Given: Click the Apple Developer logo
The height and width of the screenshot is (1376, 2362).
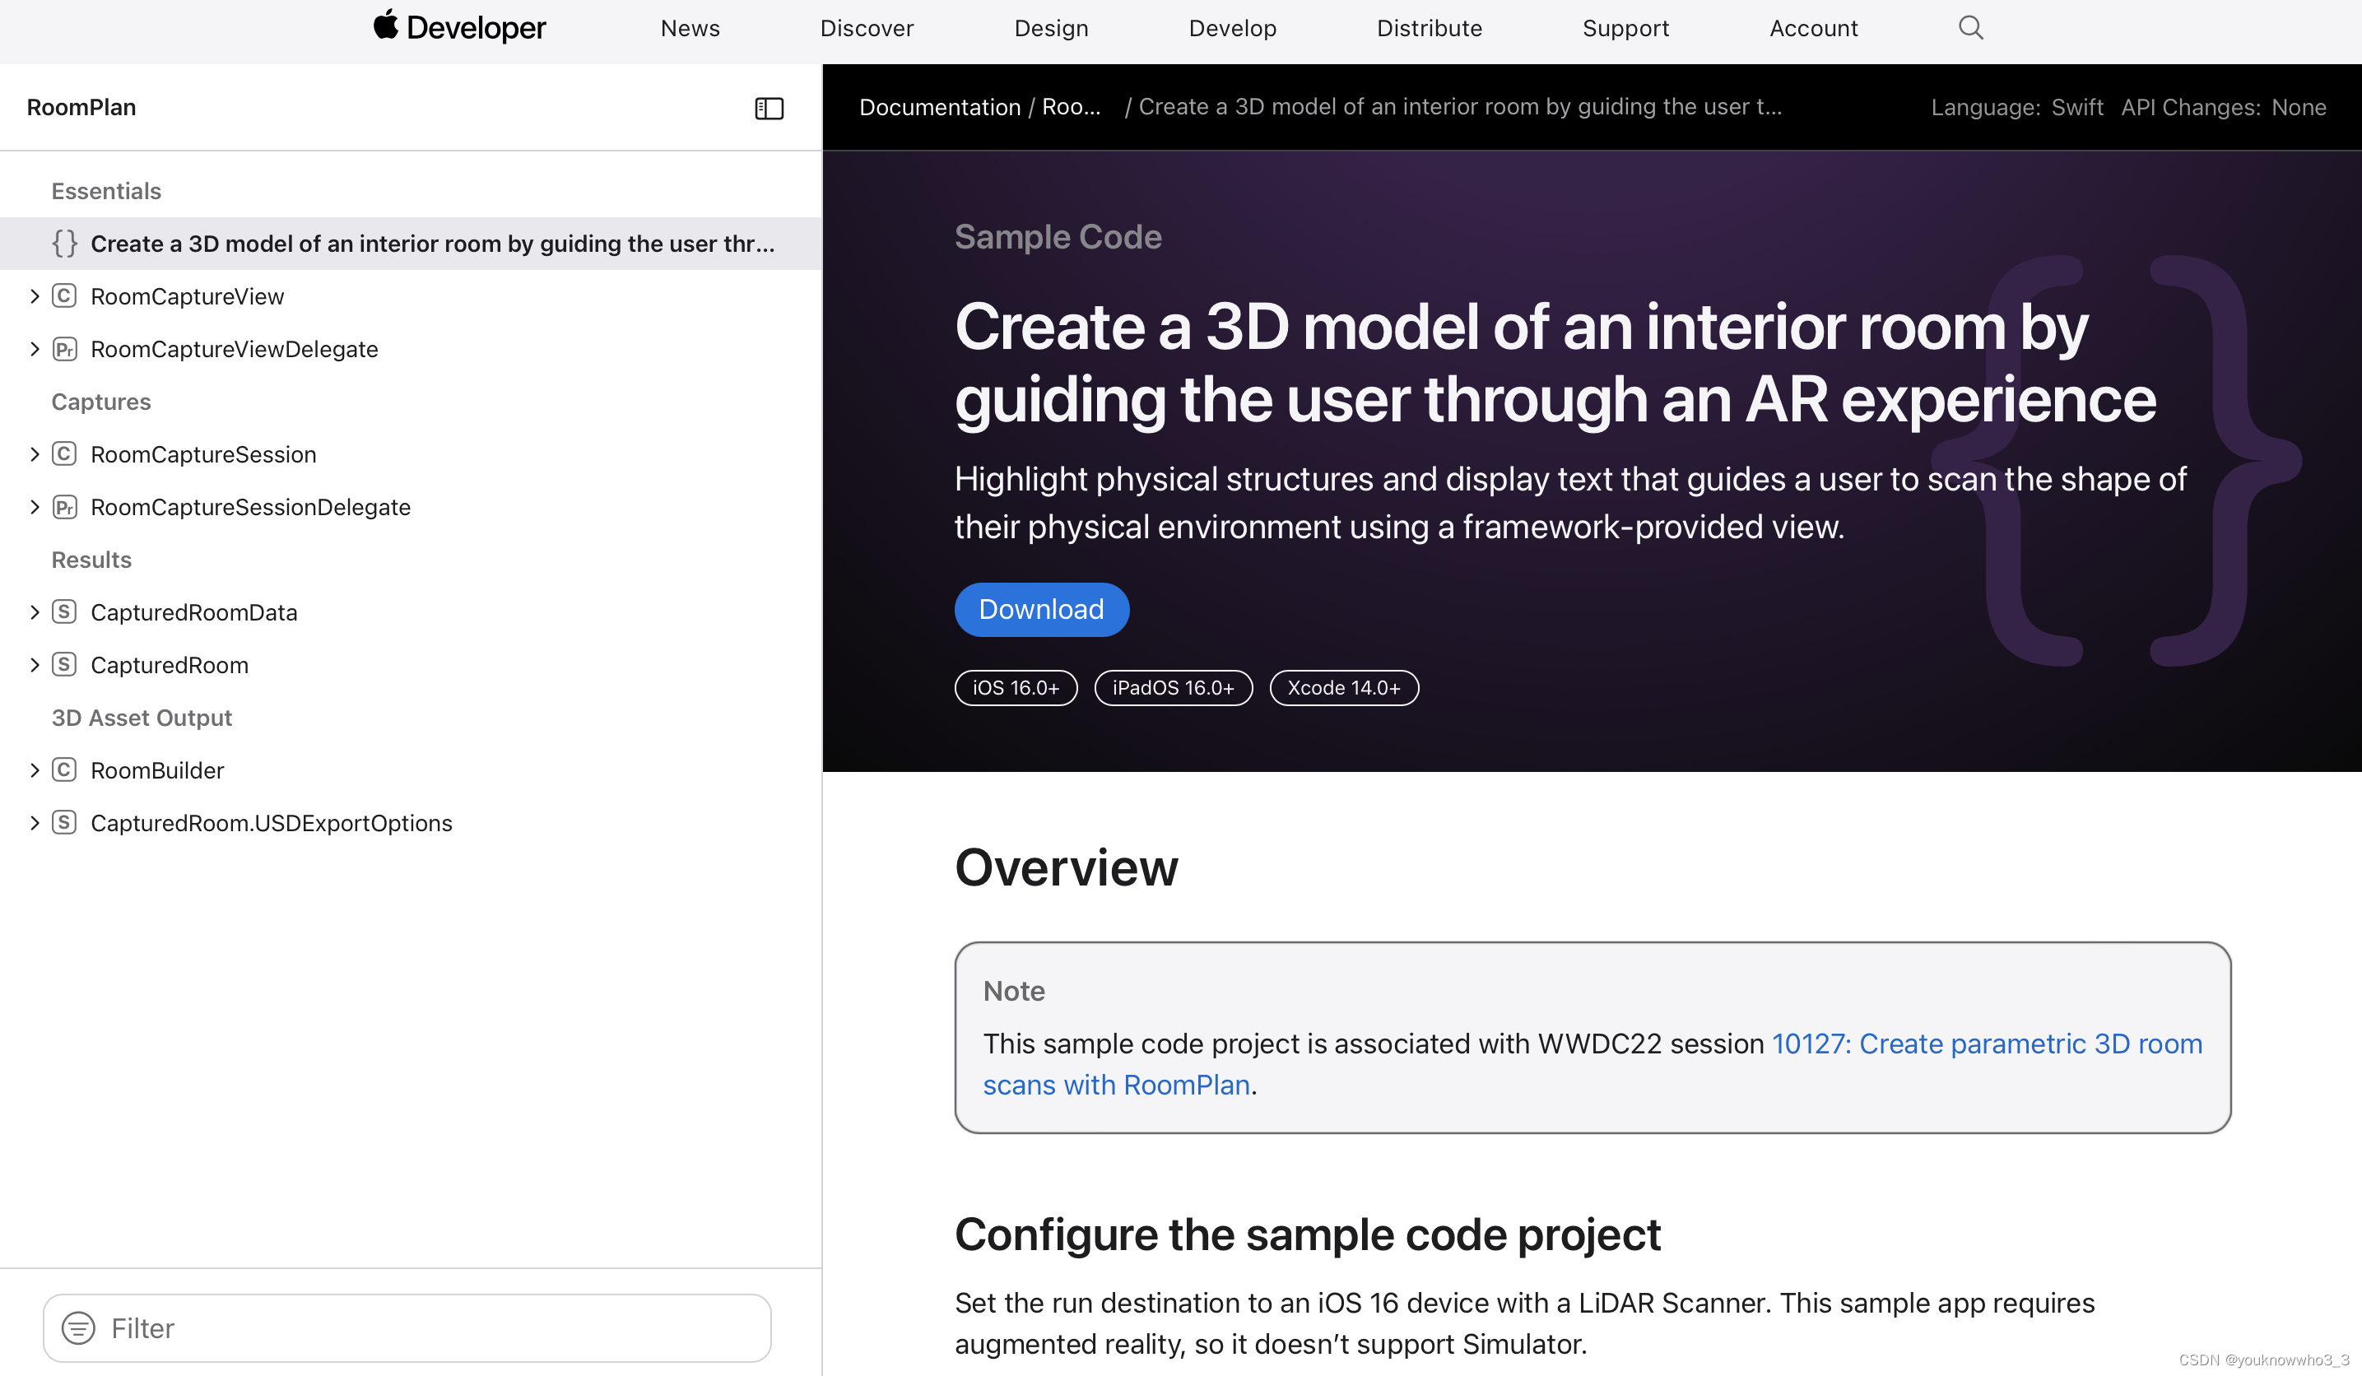Looking at the screenshot, I should click(x=459, y=28).
